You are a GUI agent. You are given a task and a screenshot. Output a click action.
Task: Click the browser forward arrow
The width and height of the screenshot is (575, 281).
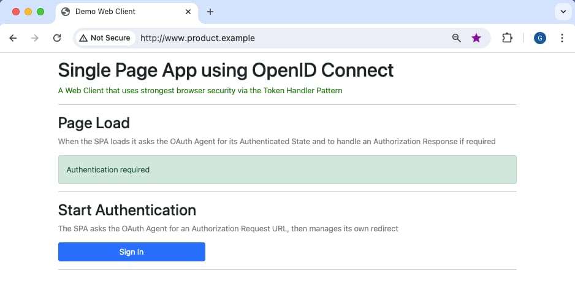click(x=35, y=38)
